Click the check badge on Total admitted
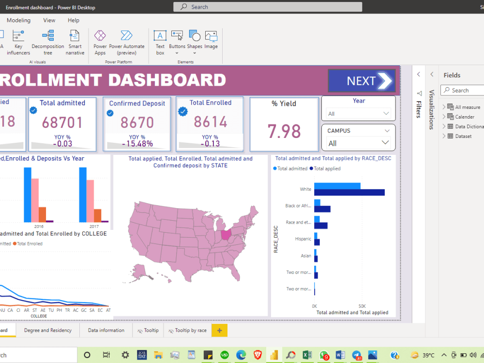The width and height of the screenshot is (484, 363). pos(33,110)
